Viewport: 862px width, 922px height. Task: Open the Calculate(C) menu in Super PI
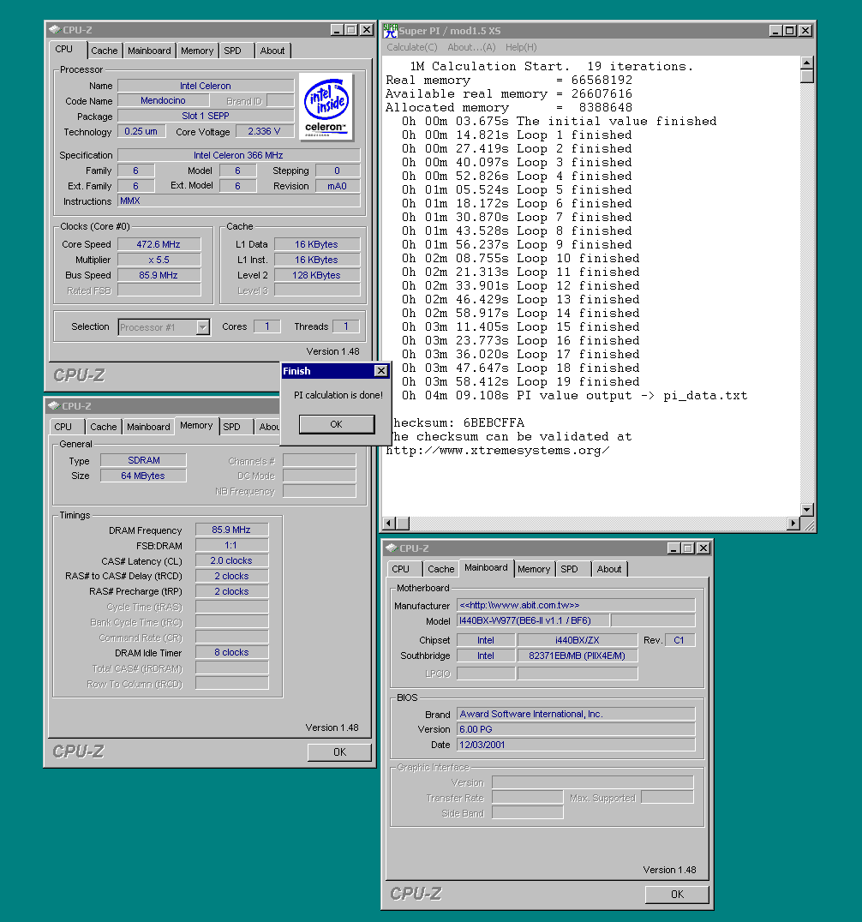tap(411, 47)
